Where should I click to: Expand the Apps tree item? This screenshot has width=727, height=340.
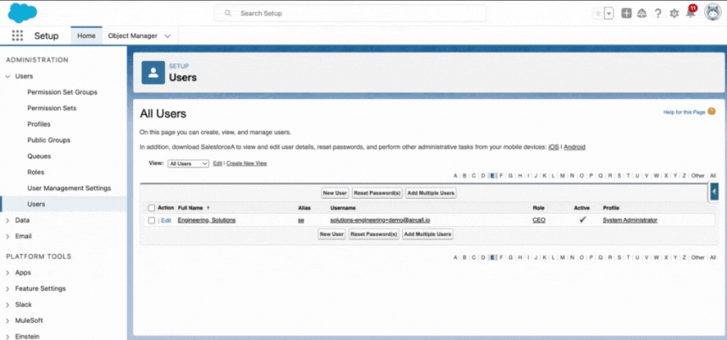(8, 272)
